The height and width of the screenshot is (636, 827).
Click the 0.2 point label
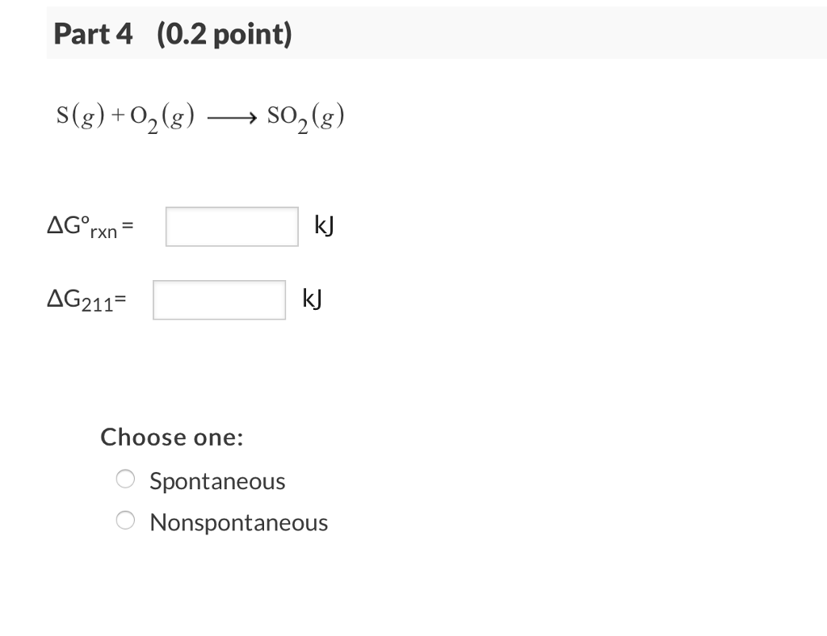(226, 34)
